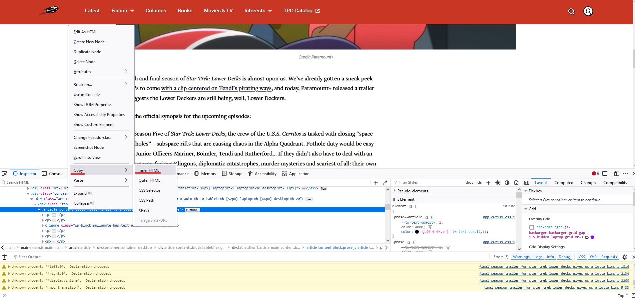The width and height of the screenshot is (635, 302).
Task: Click the filter icon beside overridden color: #000
Action: coord(430,227)
